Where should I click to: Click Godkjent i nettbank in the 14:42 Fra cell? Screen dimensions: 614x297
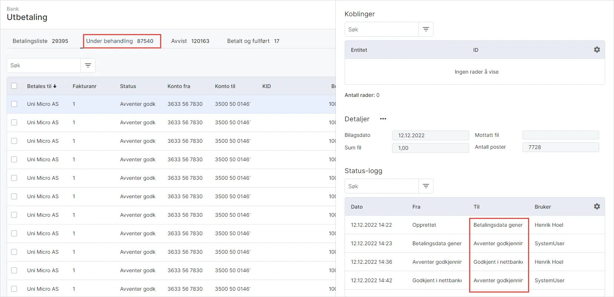coord(437,280)
